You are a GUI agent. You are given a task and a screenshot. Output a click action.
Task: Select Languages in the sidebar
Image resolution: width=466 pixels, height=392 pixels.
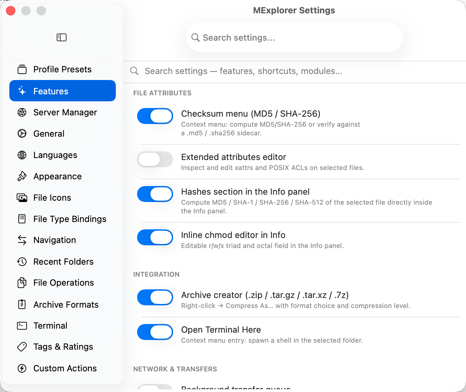click(63, 155)
